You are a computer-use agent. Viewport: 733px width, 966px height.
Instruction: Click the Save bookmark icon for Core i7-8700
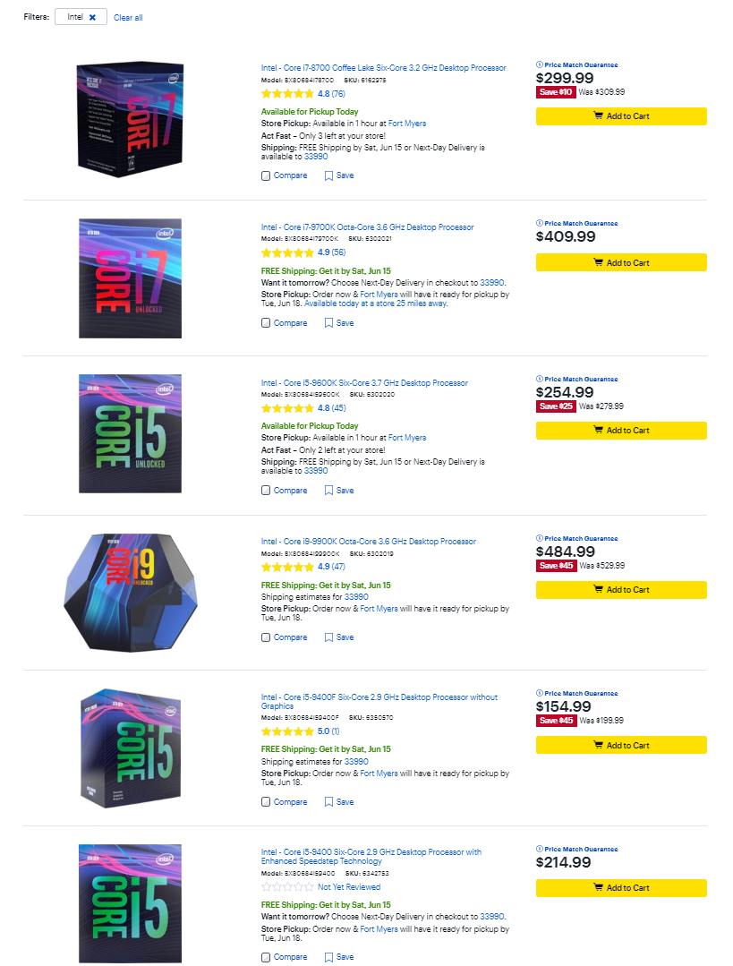pos(328,175)
